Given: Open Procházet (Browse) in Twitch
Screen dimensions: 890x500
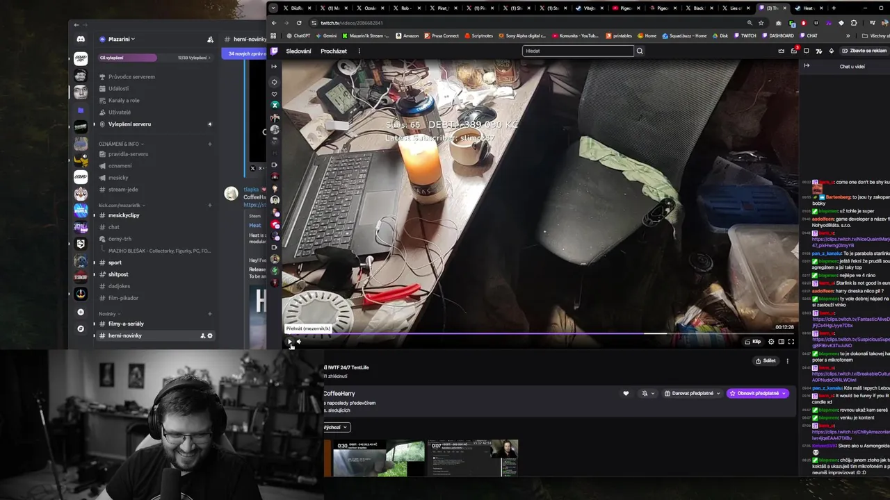Looking at the screenshot, I should point(334,51).
